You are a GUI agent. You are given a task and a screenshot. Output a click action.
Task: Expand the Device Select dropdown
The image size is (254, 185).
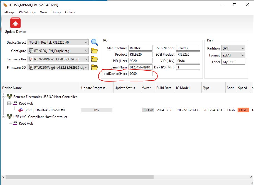click(86, 43)
